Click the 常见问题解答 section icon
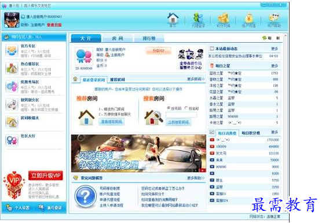The height and width of the screenshot is (223, 322). click(x=75, y=178)
